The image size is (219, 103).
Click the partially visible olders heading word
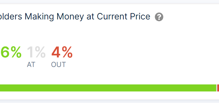click(11, 16)
